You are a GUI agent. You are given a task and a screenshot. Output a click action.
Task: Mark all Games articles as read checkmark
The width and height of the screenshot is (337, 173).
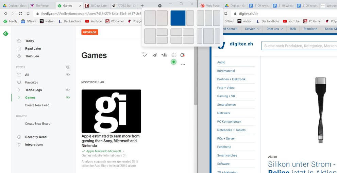click(145, 55)
